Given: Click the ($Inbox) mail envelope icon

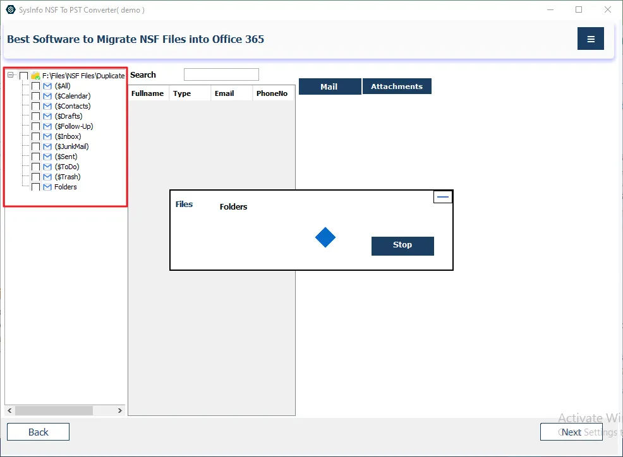Looking at the screenshot, I should (x=47, y=136).
